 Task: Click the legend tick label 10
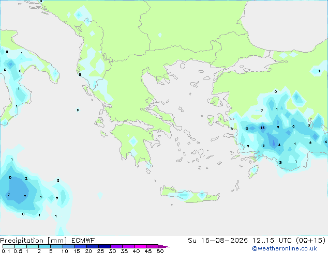(65, 251)
